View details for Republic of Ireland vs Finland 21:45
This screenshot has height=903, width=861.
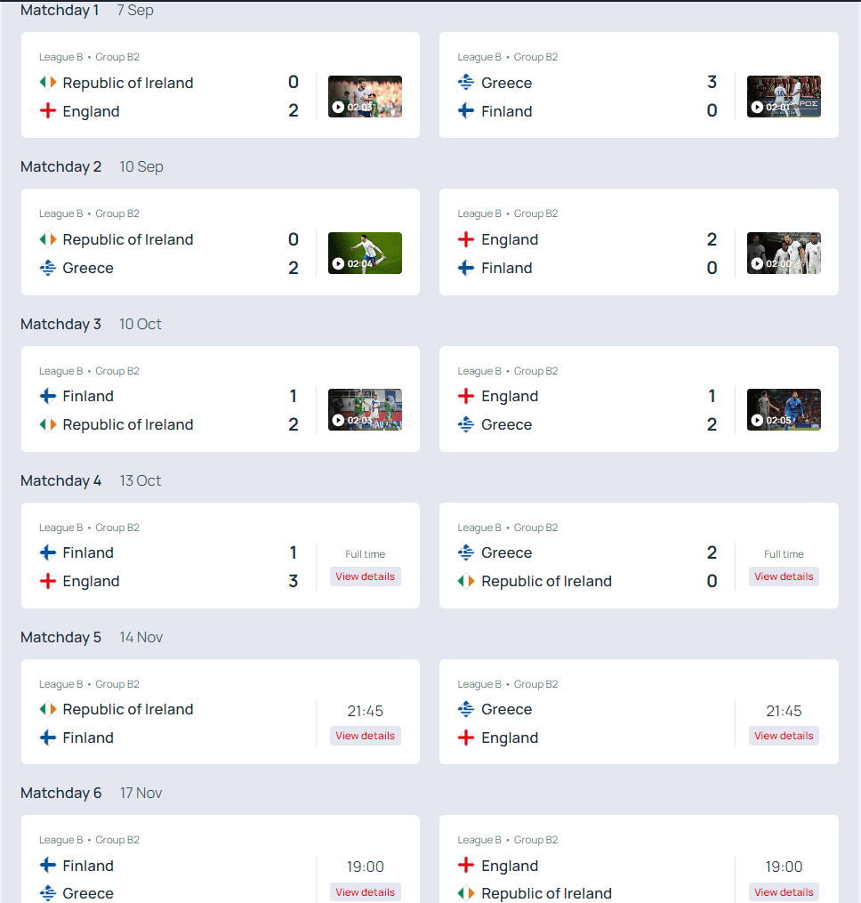click(x=365, y=736)
